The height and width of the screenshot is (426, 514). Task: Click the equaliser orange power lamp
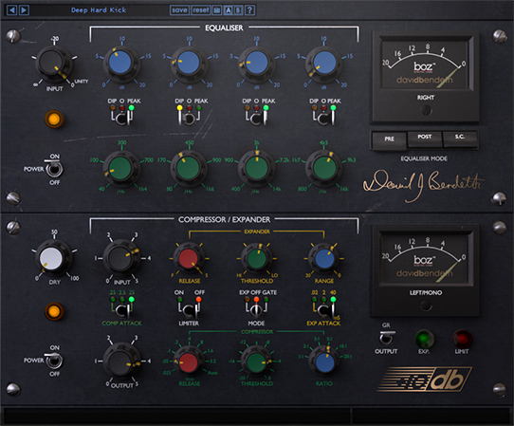54,119
